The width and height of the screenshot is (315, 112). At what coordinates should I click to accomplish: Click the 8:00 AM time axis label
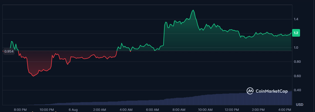click(179, 110)
